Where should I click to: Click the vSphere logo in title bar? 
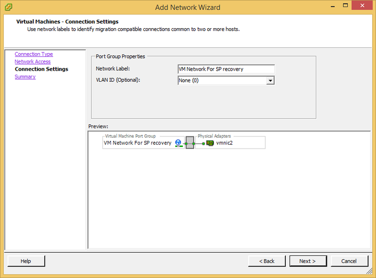pyautogui.click(x=8, y=7)
